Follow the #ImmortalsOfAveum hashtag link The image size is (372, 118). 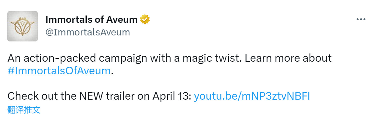(x=59, y=71)
